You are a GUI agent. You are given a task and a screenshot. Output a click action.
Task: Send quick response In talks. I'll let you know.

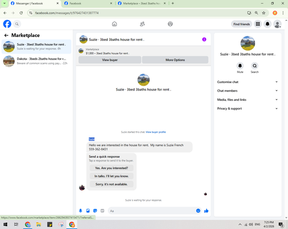tap(111, 176)
